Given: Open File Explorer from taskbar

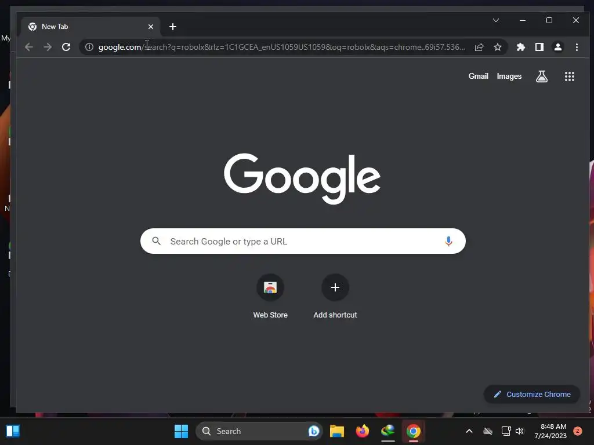Looking at the screenshot, I should (337, 431).
